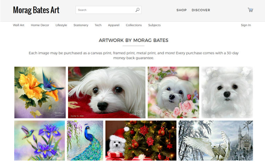
Task: Expand the Home Decor category
Action: (40, 25)
